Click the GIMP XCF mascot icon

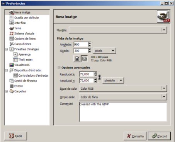(x=163, y=17)
